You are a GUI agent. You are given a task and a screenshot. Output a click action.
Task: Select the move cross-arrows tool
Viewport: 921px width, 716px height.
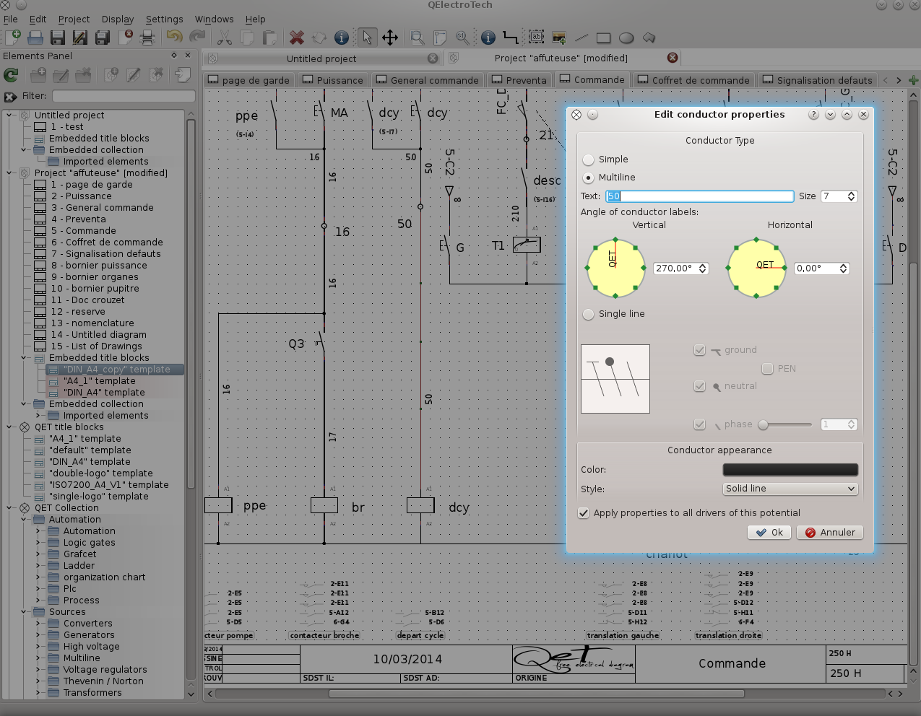390,38
